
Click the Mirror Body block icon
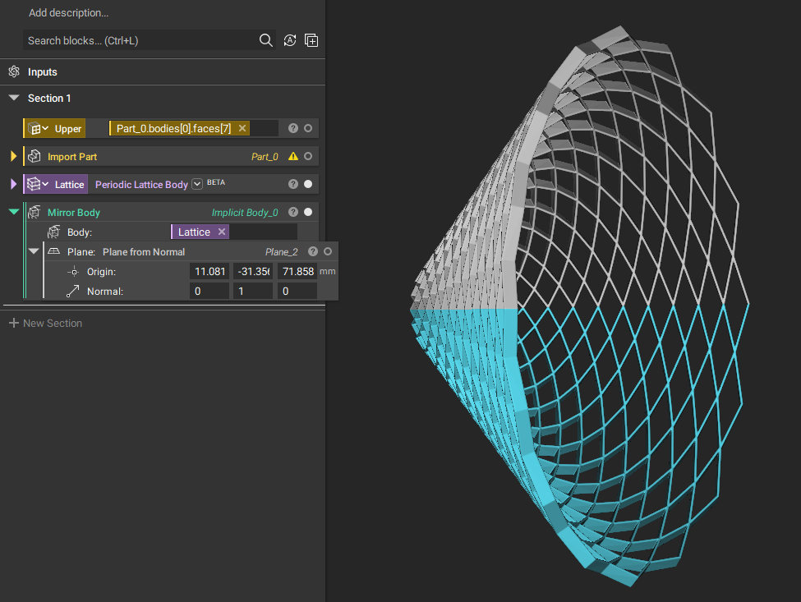point(35,212)
